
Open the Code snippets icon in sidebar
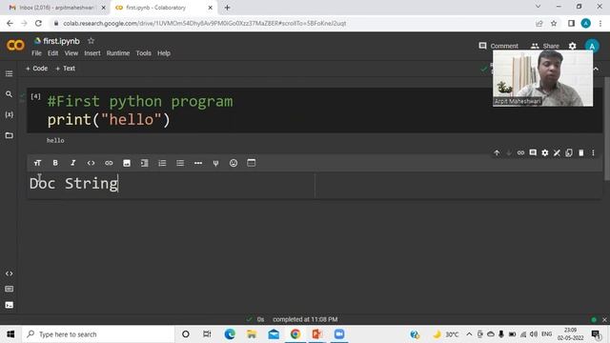(x=9, y=273)
